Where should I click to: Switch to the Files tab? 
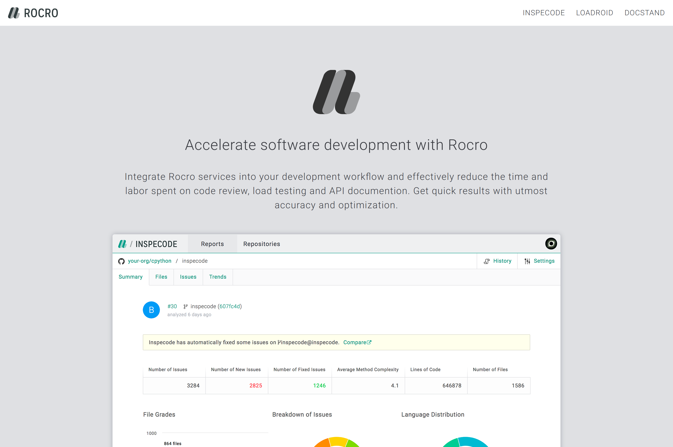pos(161,277)
